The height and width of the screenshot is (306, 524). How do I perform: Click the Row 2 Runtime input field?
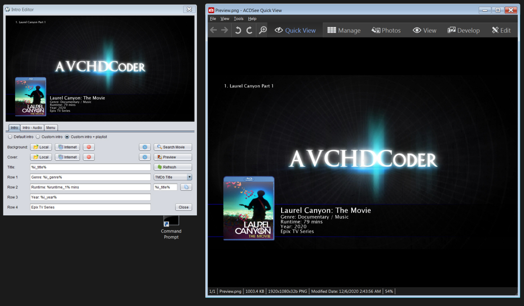click(x=90, y=187)
